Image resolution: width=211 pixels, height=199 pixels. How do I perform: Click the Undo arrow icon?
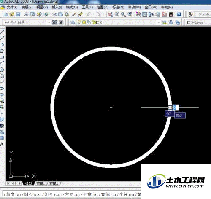tap(89, 14)
